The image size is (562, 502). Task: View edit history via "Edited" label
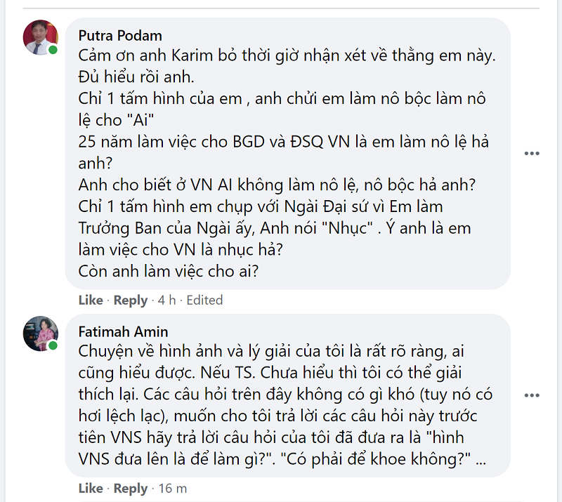pos(205,300)
